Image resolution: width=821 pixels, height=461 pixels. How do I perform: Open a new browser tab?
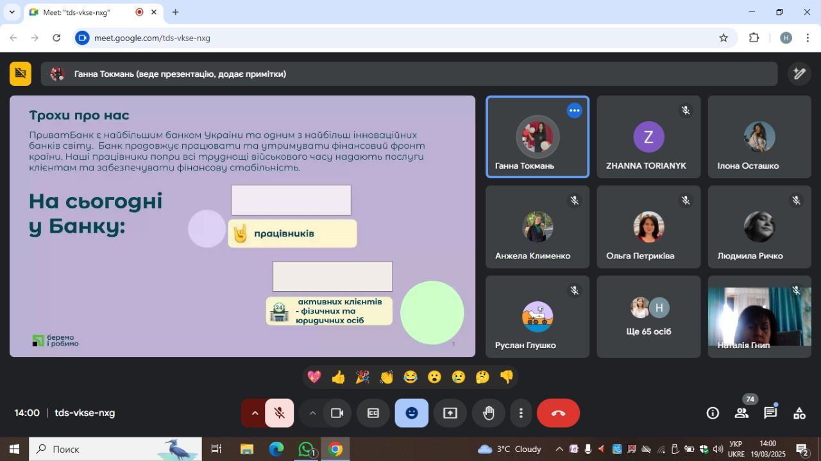(175, 12)
